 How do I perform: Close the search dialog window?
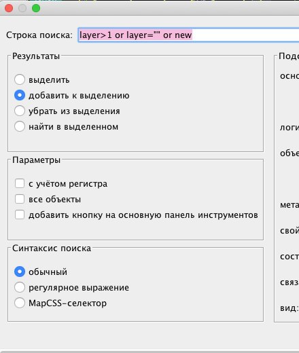pos(9,8)
